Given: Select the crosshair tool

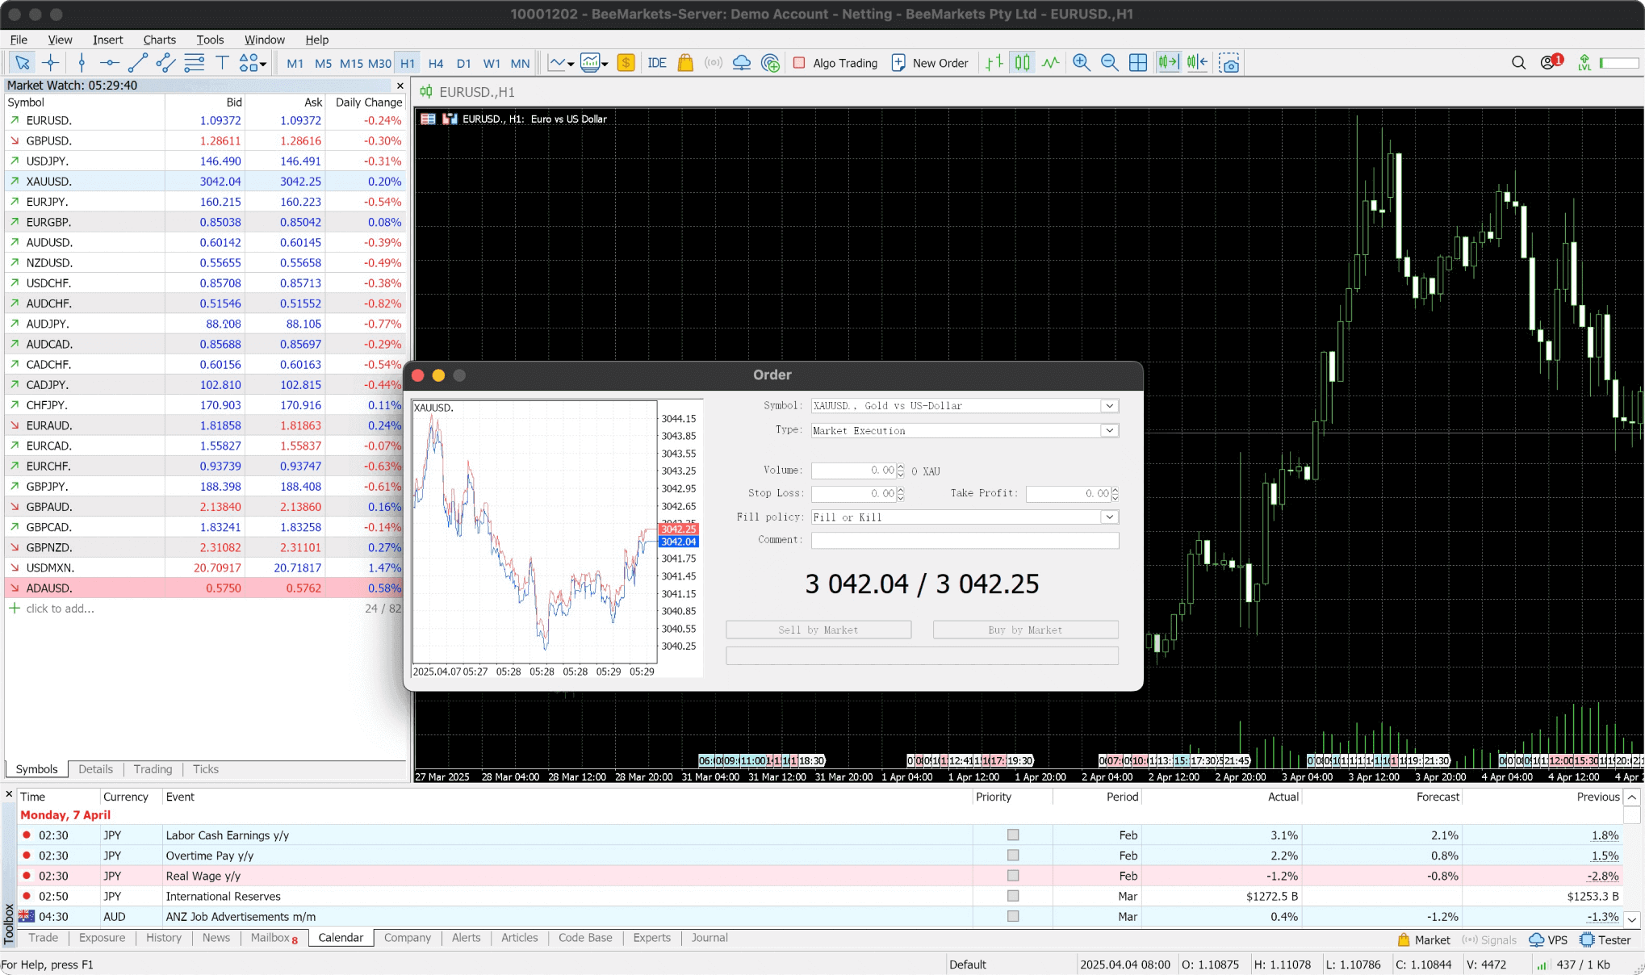Looking at the screenshot, I should (x=50, y=63).
